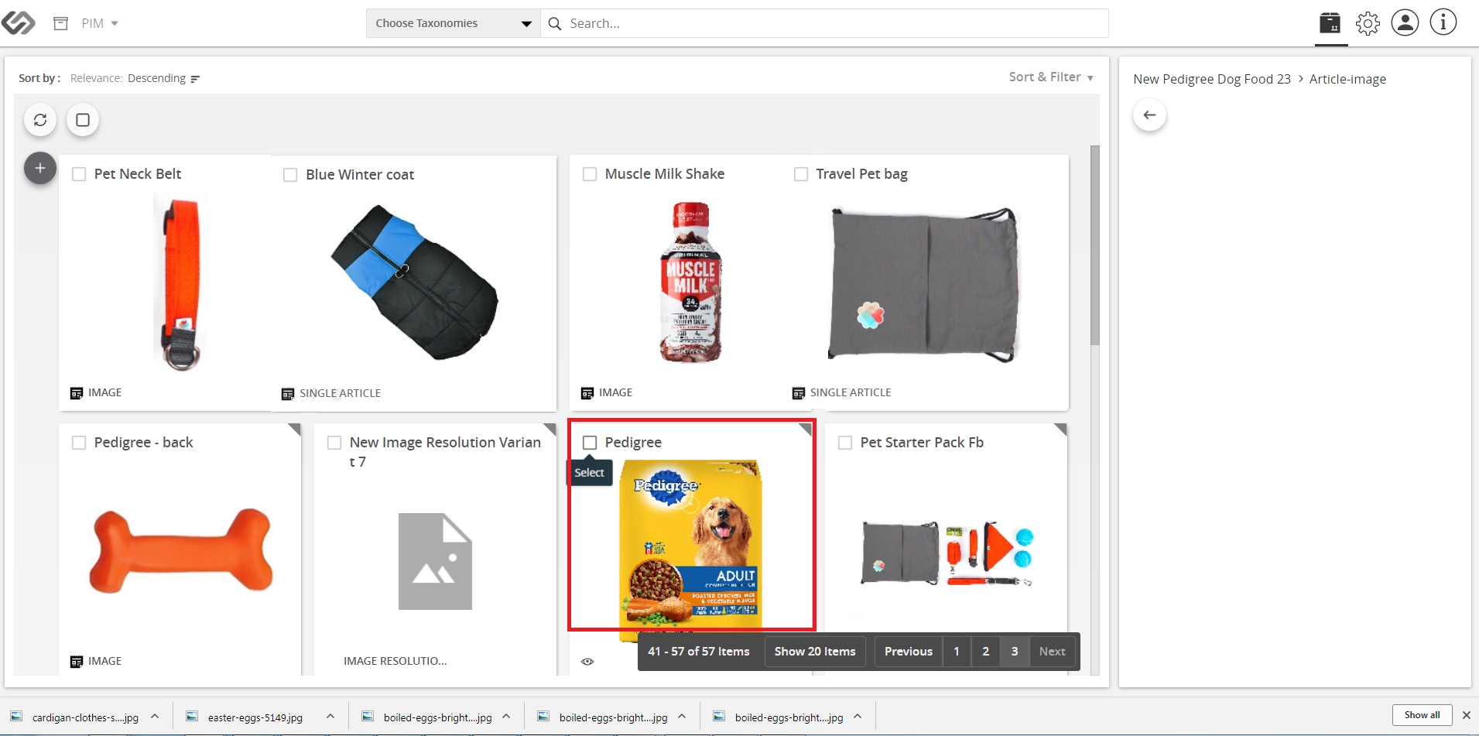The image size is (1479, 736).
Task: Click the select-all square icon button
Action: tap(83, 120)
